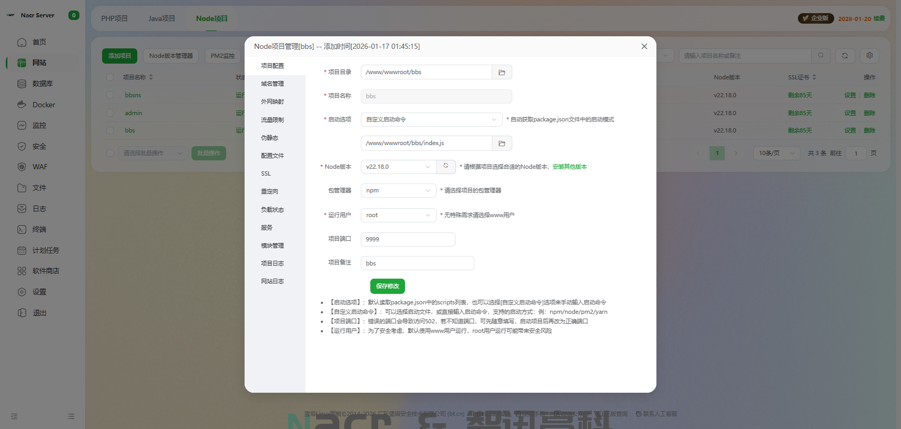Click the 安装其他版本 install link
This screenshot has height=429, width=901.
click(570, 167)
